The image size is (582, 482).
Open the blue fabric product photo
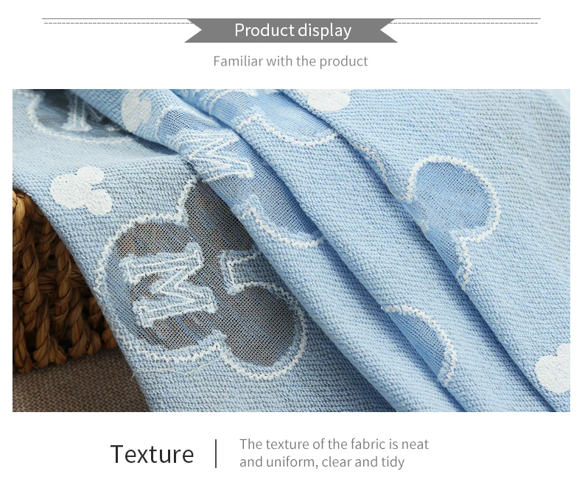tap(291, 250)
